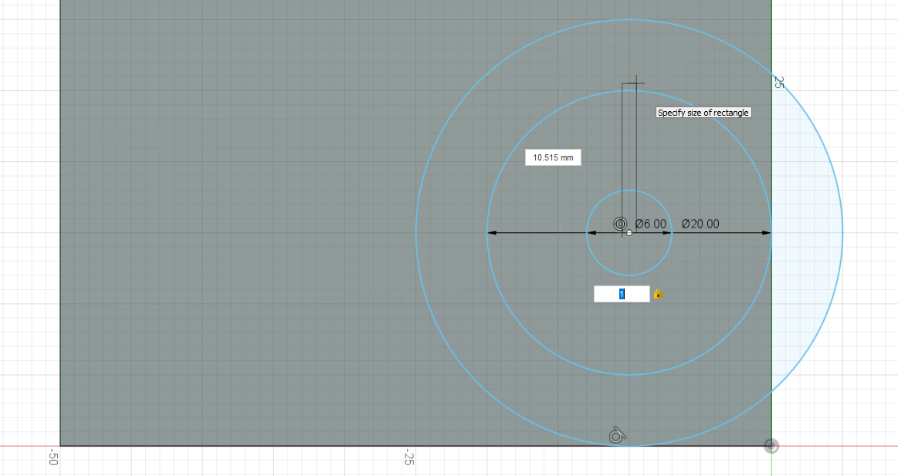Click the rectangle width input field showing 1
The height and width of the screenshot is (476, 898).
[x=622, y=294]
